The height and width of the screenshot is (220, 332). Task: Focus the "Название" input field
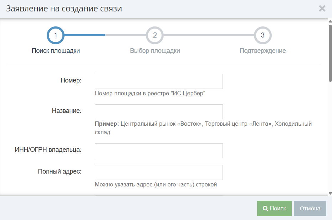click(x=159, y=112)
